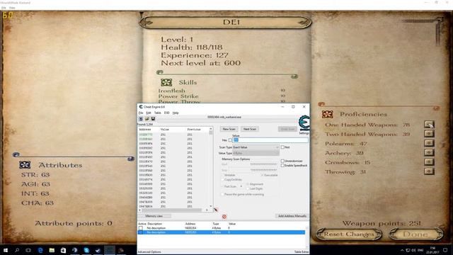
Task: Toggle the Not checkbox next to Scan Type
Action: pos(282,147)
